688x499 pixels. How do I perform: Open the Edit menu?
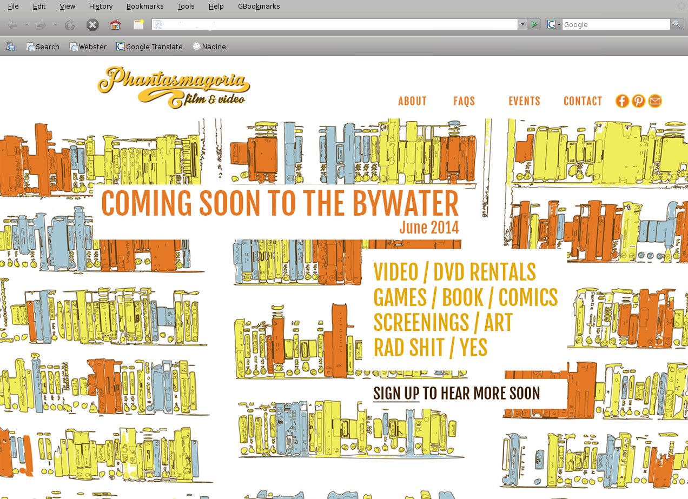point(39,6)
